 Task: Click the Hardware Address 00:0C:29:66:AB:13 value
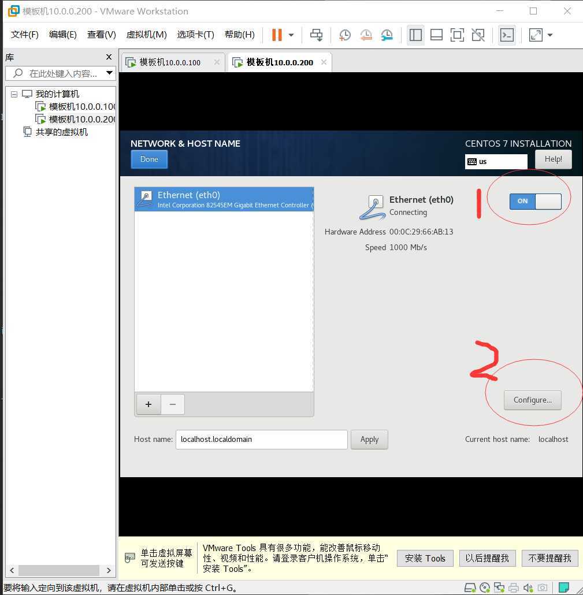coord(421,232)
